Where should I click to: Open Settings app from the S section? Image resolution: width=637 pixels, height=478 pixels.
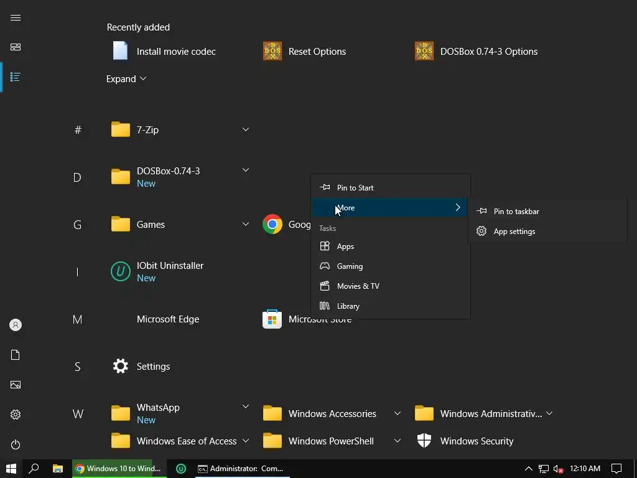[141, 366]
